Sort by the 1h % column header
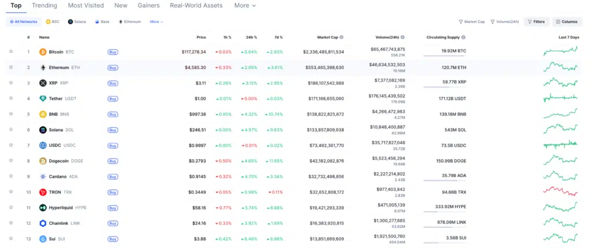The image size is (591, 248). 227,37
